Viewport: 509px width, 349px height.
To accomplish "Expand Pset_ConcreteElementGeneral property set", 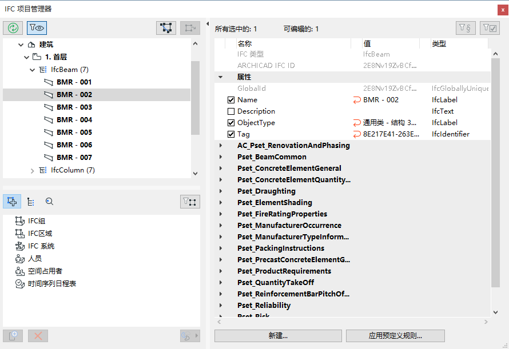I will click(x=221, y=168).
